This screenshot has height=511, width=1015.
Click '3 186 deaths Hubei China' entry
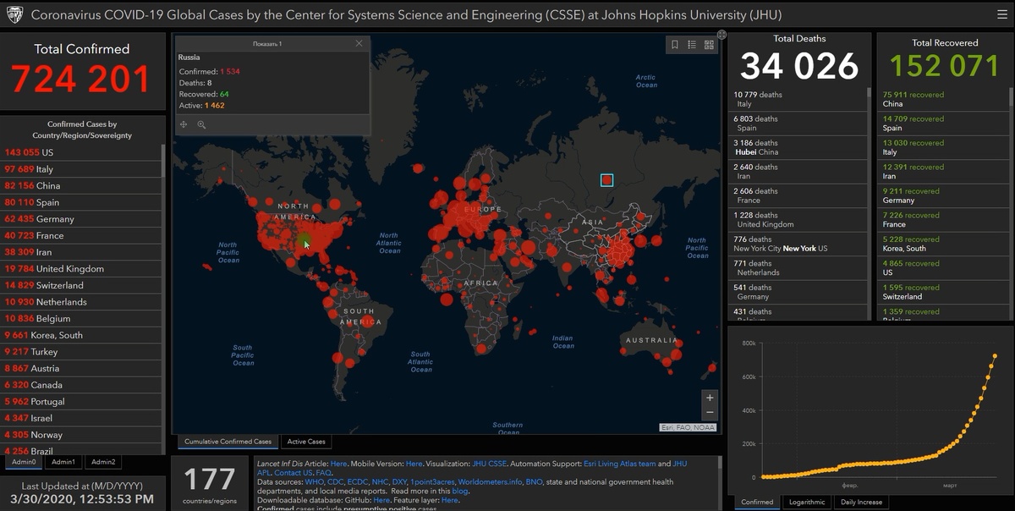(798, 148)
